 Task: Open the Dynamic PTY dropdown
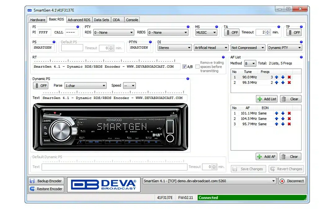(284, 48)
